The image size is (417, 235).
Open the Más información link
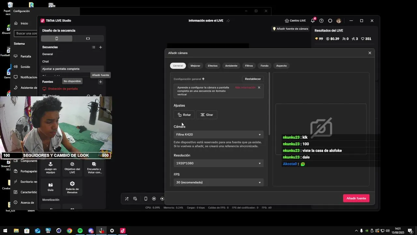click(245, 87)
